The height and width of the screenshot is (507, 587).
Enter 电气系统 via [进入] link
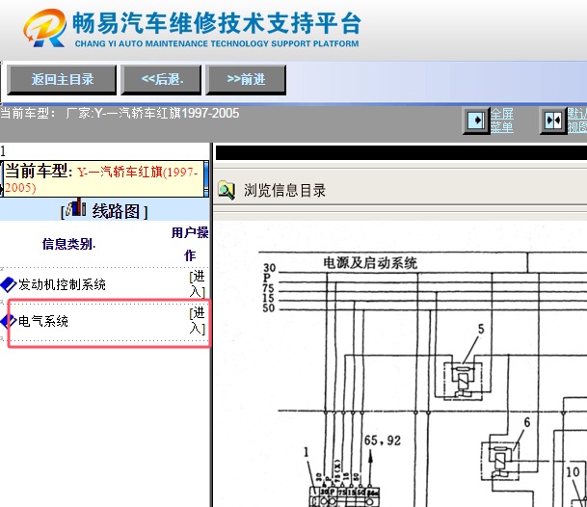(x=198, y=320)
